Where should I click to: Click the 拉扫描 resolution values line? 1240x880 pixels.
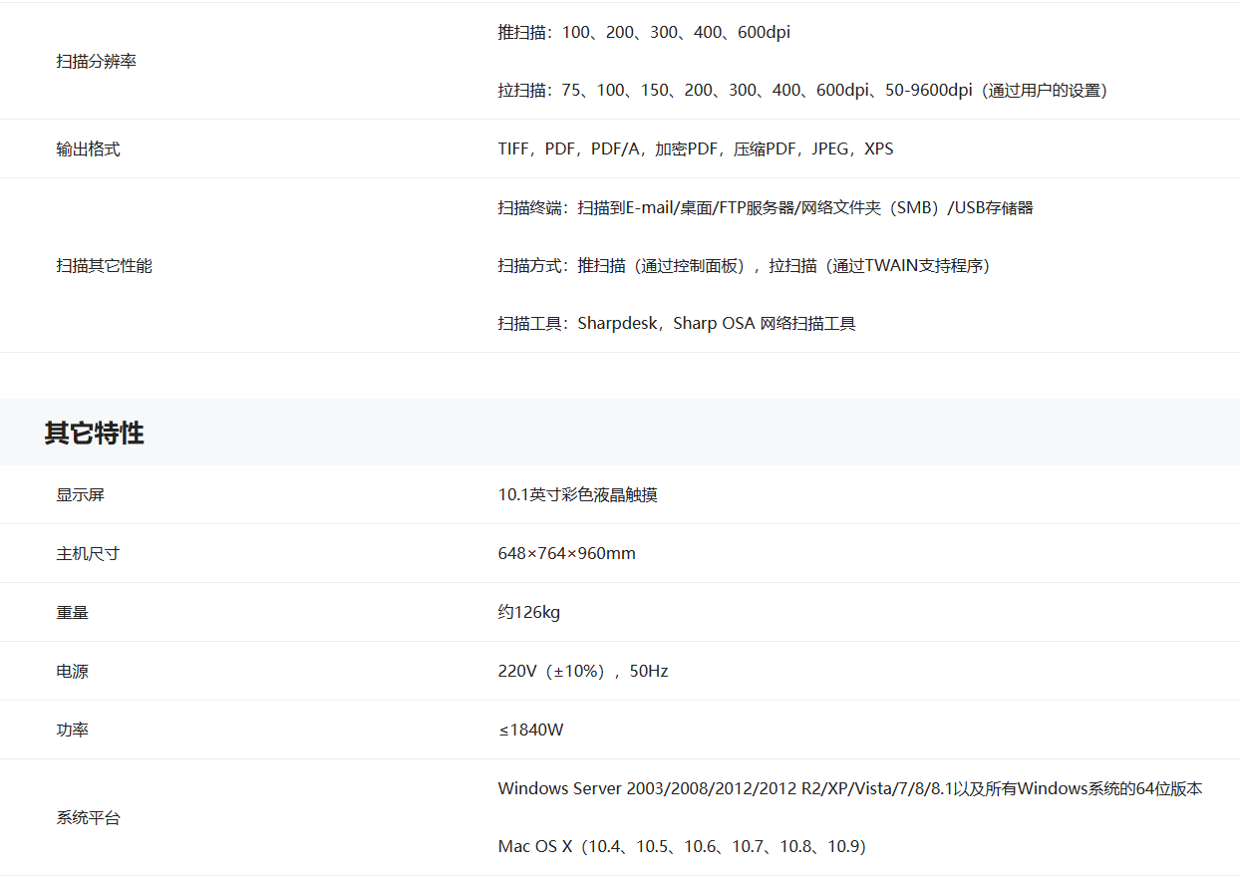[802, 91]
